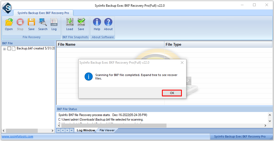This screenshot has width=274, height=141.
Task: Go to previous tab with arrow
Action: [x=63, y=130]
